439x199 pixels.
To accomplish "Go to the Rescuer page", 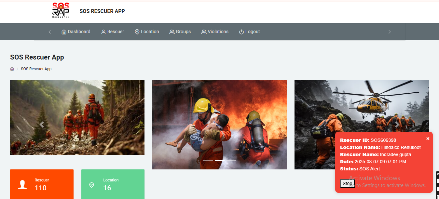I will click(113, 32).
